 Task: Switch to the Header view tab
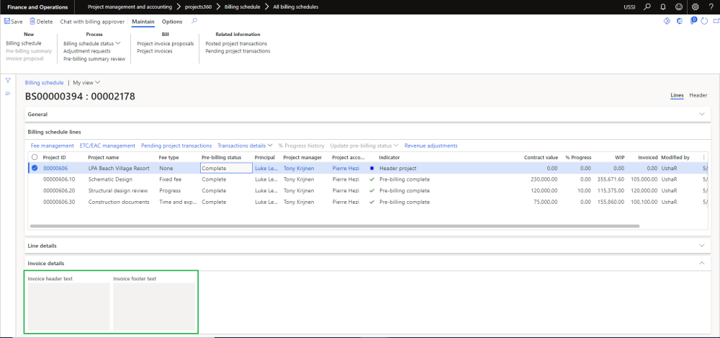click(698, 95)
